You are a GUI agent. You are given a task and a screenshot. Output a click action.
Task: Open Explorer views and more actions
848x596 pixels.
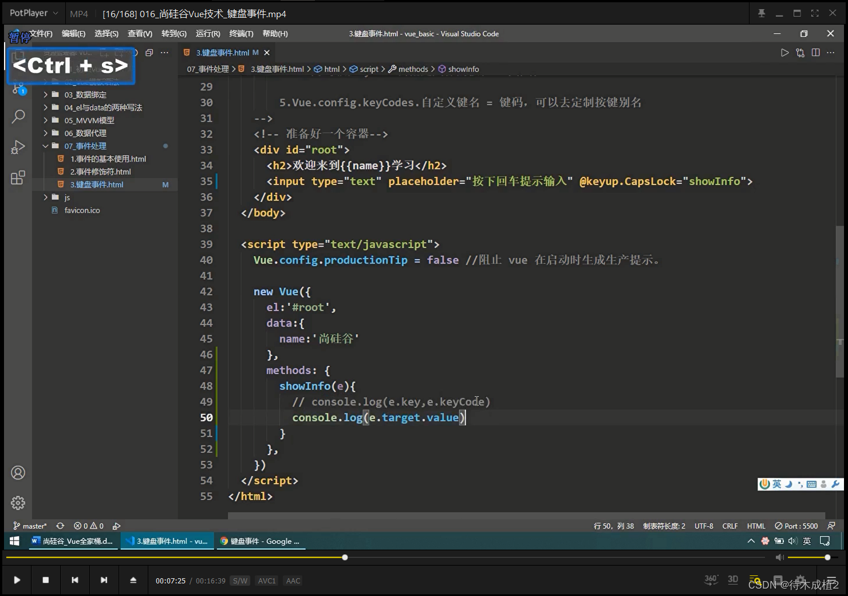coord(165,53)
